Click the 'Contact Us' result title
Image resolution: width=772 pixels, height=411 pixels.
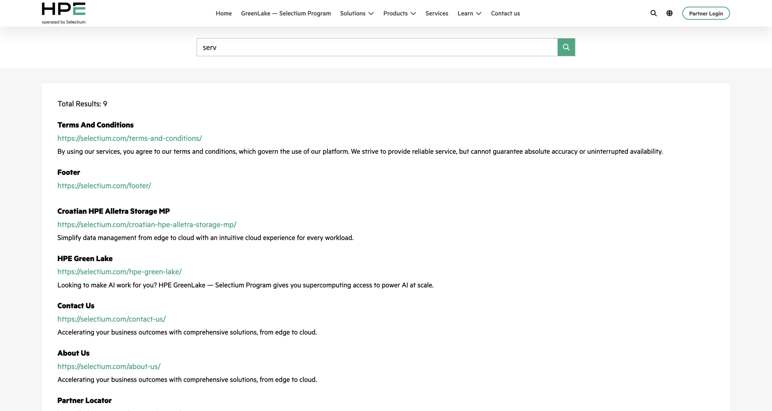coord(76,306)
